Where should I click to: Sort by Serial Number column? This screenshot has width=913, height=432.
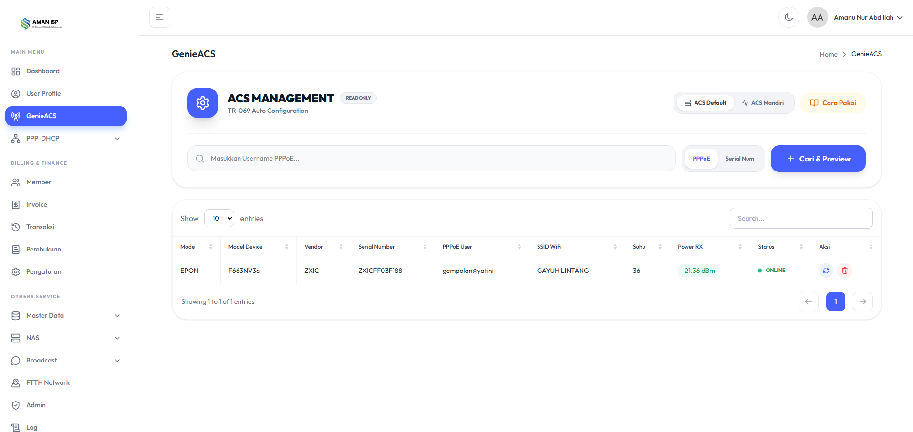(393, 247)
